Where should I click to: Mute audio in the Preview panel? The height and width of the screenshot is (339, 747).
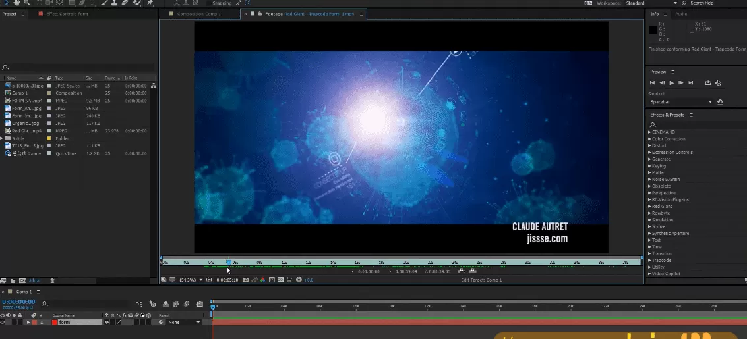click(x=718, y=82)
